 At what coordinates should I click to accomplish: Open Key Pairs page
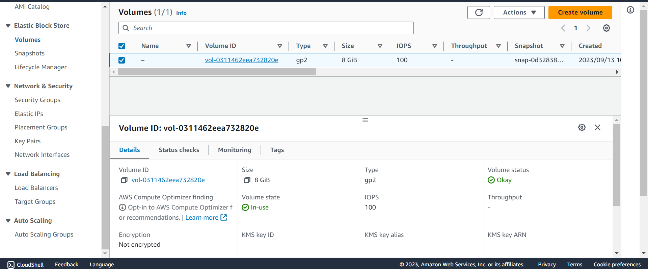point(28,141)
